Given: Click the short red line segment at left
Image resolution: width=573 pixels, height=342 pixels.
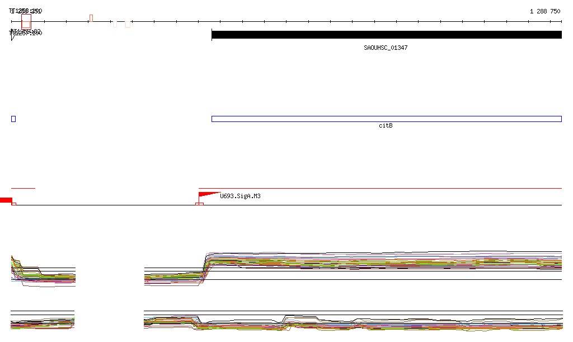Looking at the screenshot, I should tap(23, 188).
